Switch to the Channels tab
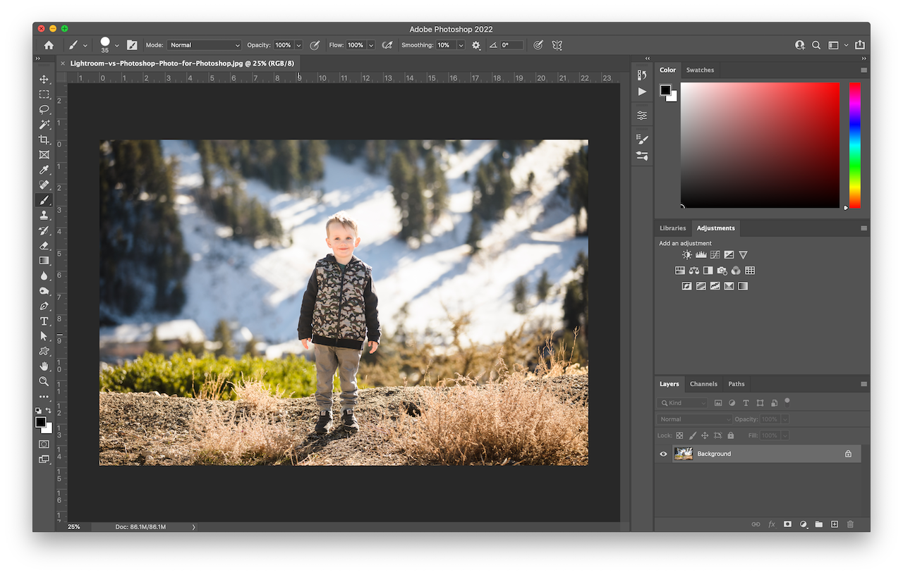903x575 pixels. click(703, 384)
